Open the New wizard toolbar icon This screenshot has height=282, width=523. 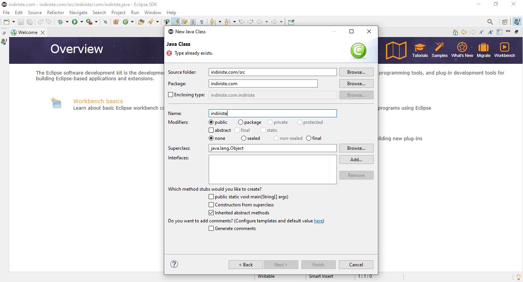pyautogui.click(x=7, y=22)
